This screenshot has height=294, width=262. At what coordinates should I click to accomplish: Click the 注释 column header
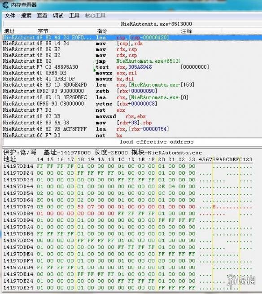pos(187,31)
